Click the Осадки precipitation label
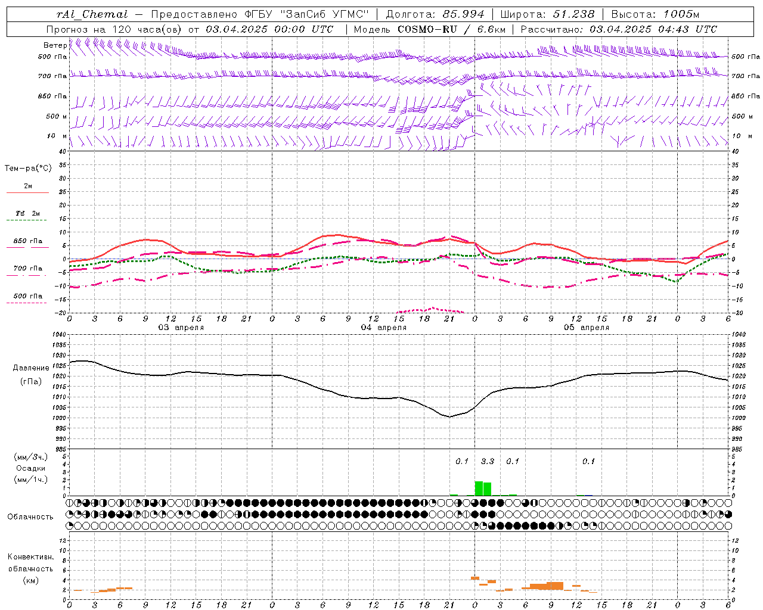This screenshot has height=610, width=763. [x=30, y=468]
